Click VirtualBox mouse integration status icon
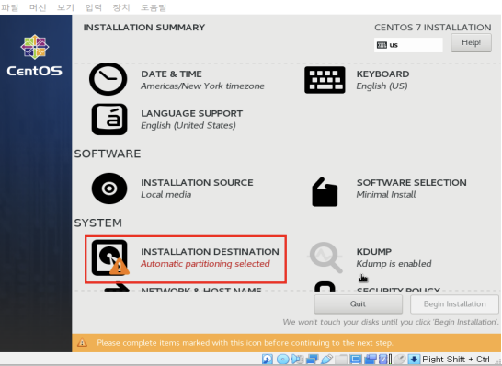The width and height of the screenshot is (502, 366). [400, 359]
